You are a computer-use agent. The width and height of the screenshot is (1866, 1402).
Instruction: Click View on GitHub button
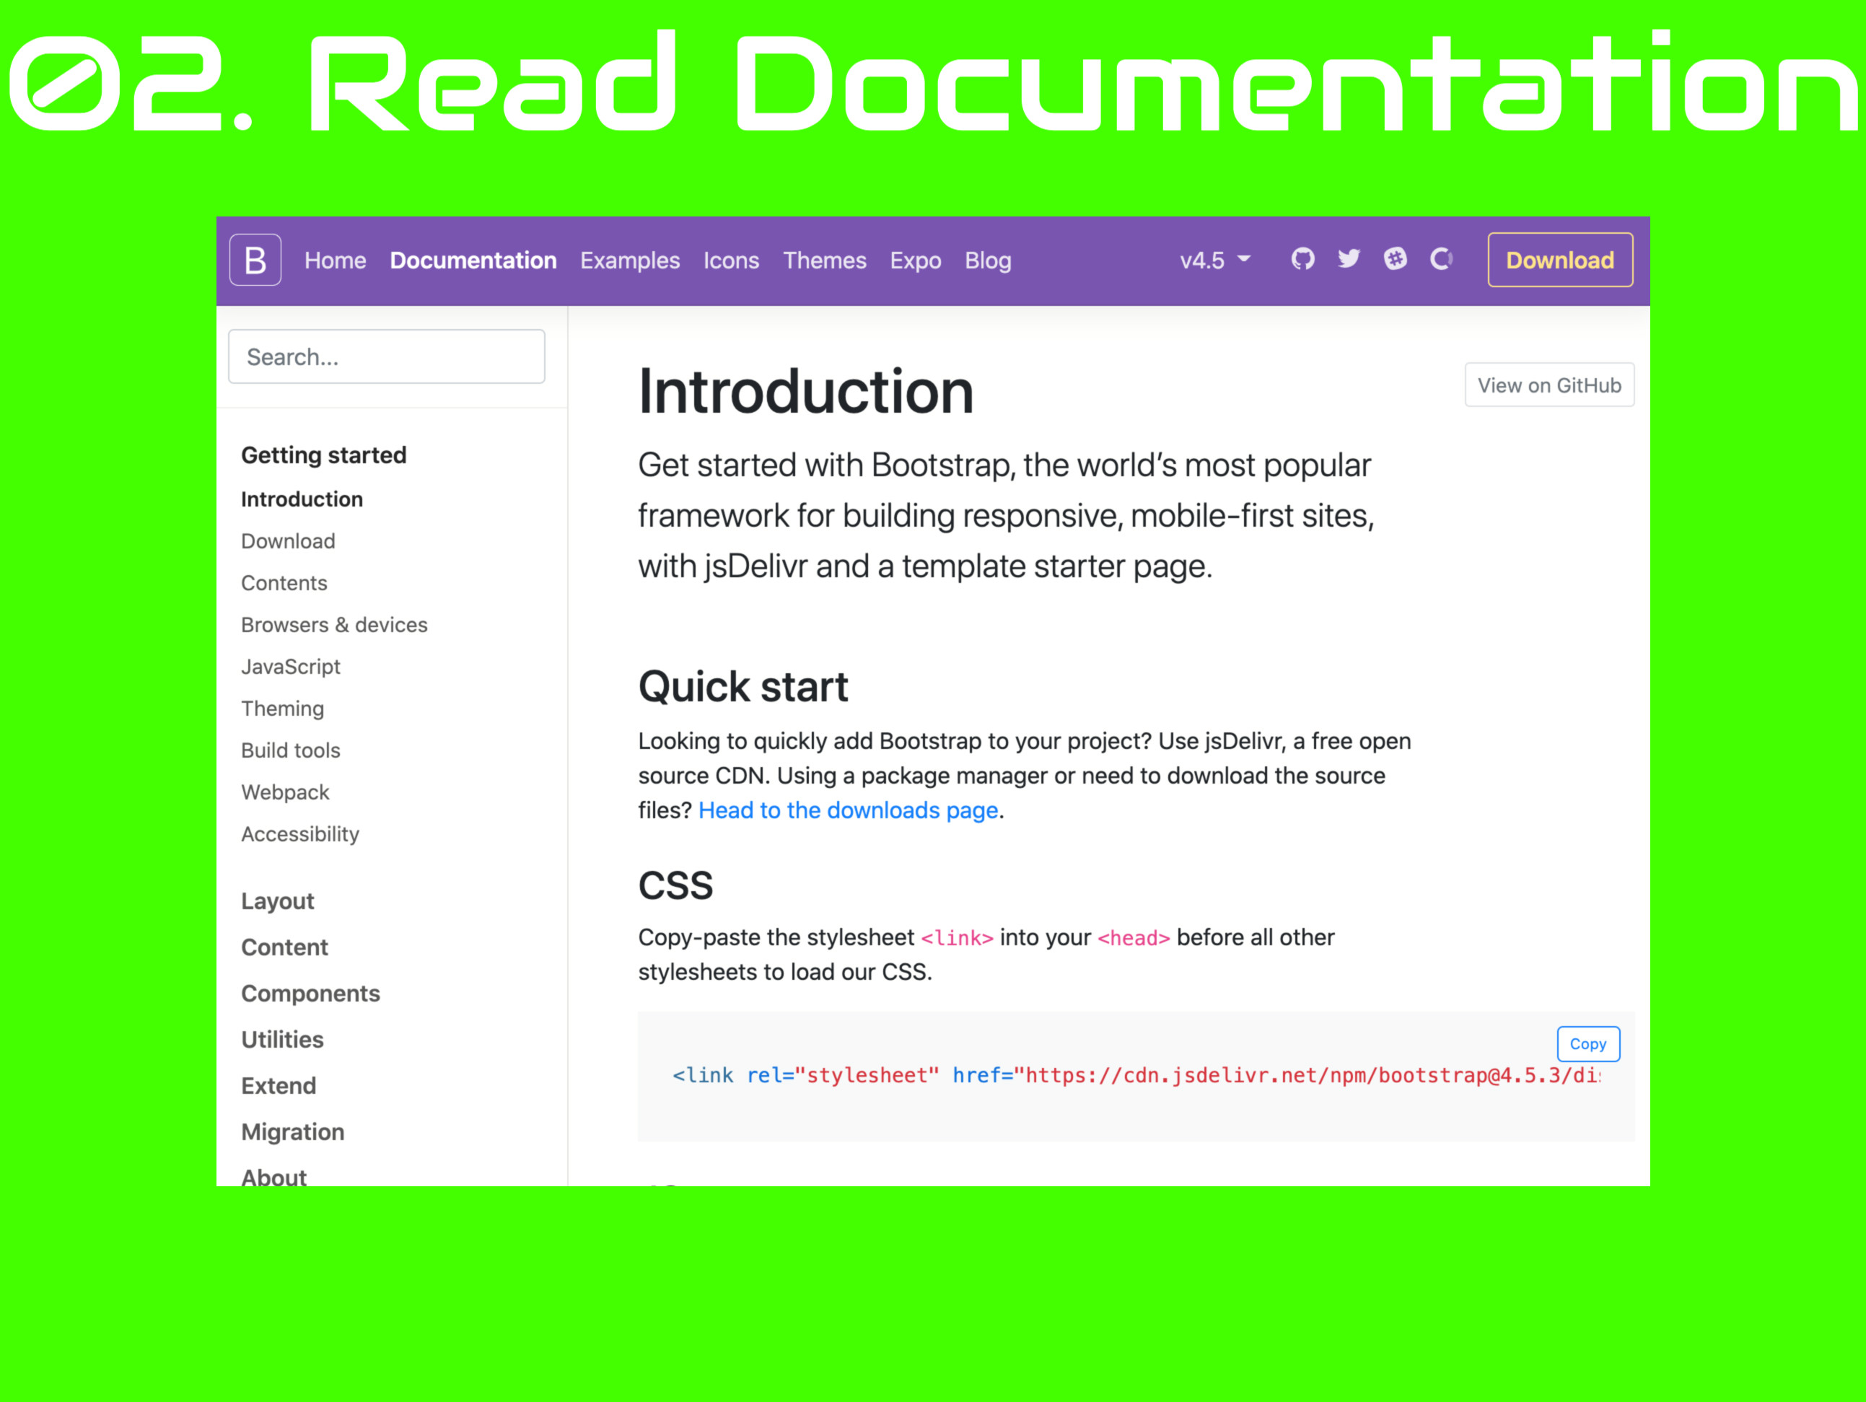(1549, 385)
